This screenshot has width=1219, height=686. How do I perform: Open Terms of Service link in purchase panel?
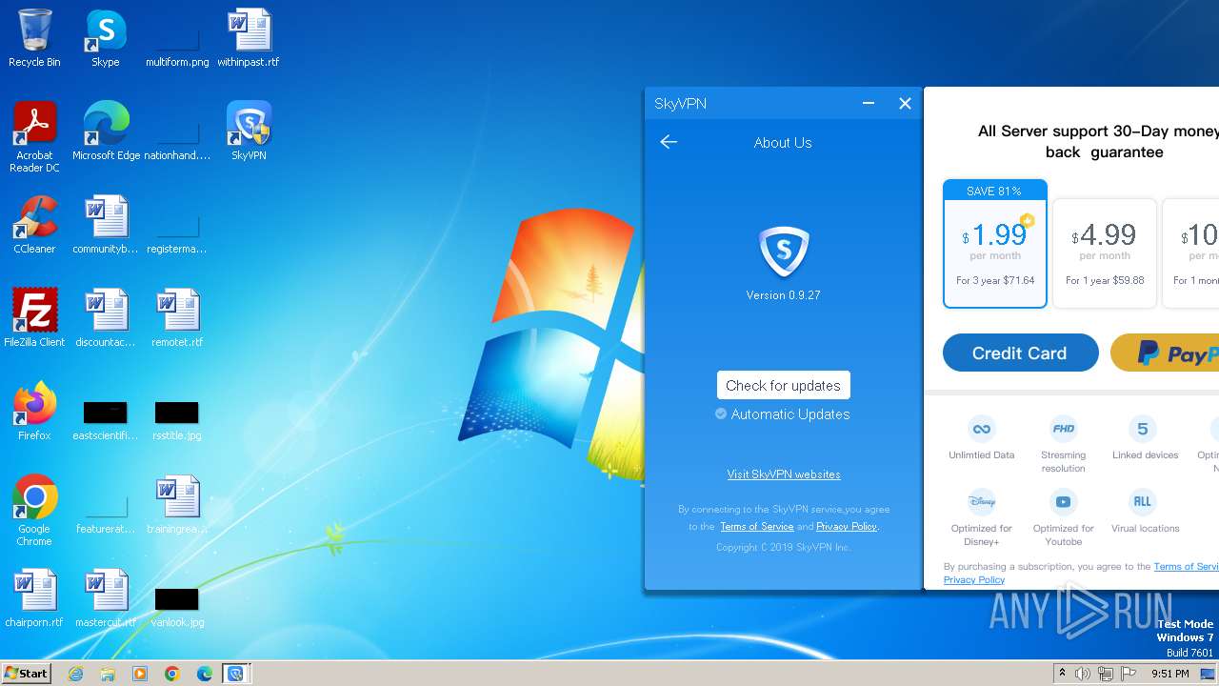[x=1187, y=566]
